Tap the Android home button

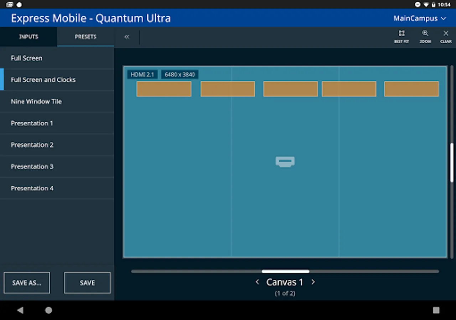tap(48, 310)
